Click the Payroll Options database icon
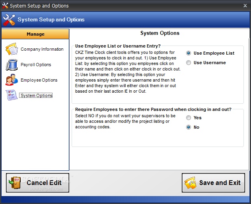 12,65
